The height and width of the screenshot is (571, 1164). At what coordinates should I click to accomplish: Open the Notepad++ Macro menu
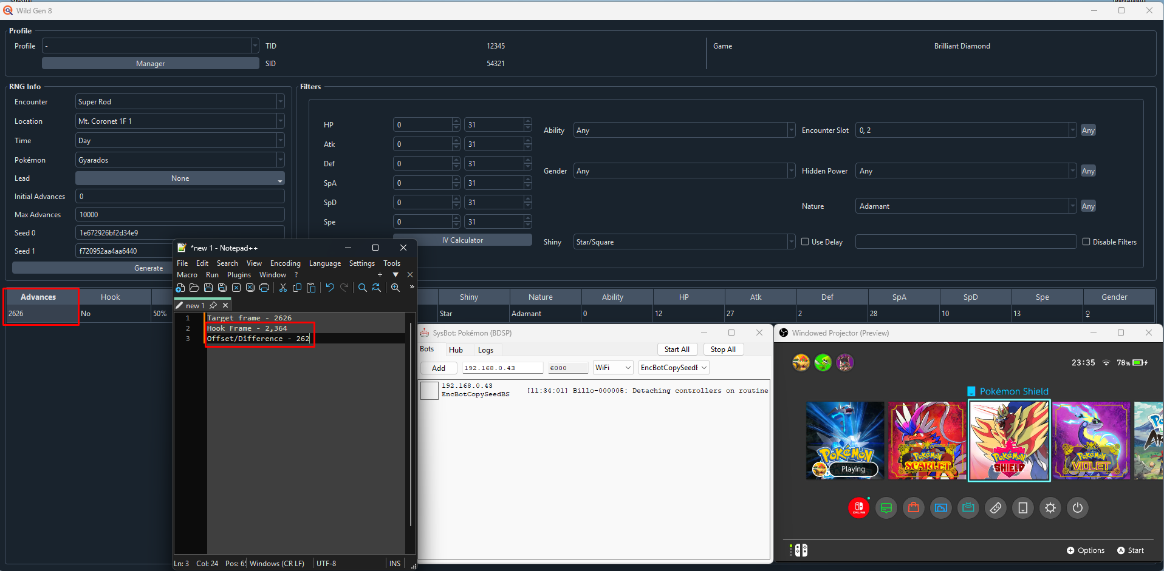click(187, 275)
